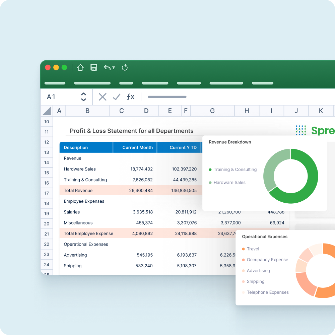Click the Select All corner triangle

pyautogui.click(x=47, y=111)
